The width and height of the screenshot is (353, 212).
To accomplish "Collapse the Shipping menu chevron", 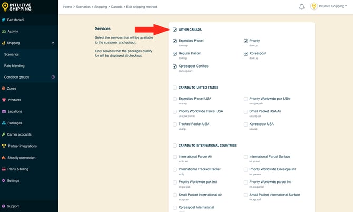I will [53, 43].
